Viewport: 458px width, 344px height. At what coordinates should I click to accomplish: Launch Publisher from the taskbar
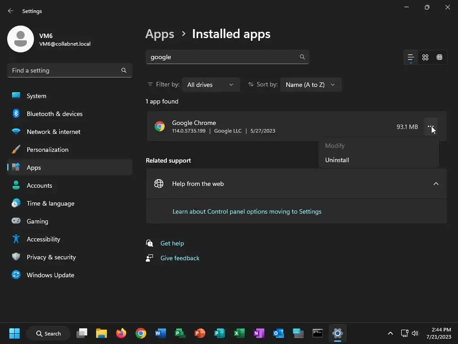pyautogui.click(x=219, y=333)
